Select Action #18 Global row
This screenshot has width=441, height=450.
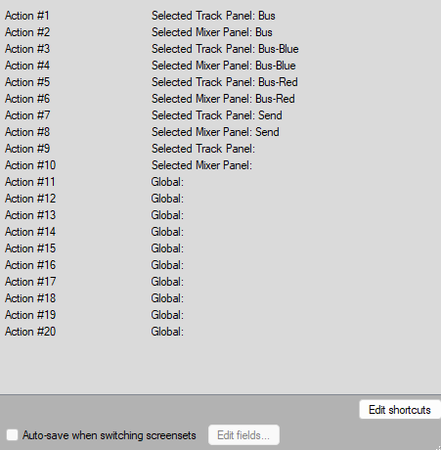click(220, 298)
